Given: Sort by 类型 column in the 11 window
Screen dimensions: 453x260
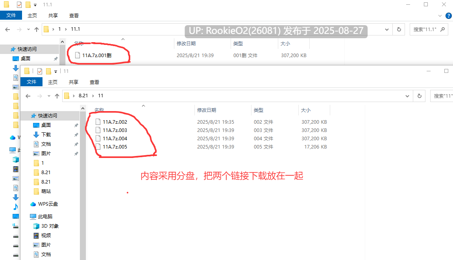Looking at the screenshot, I should 259,110.
